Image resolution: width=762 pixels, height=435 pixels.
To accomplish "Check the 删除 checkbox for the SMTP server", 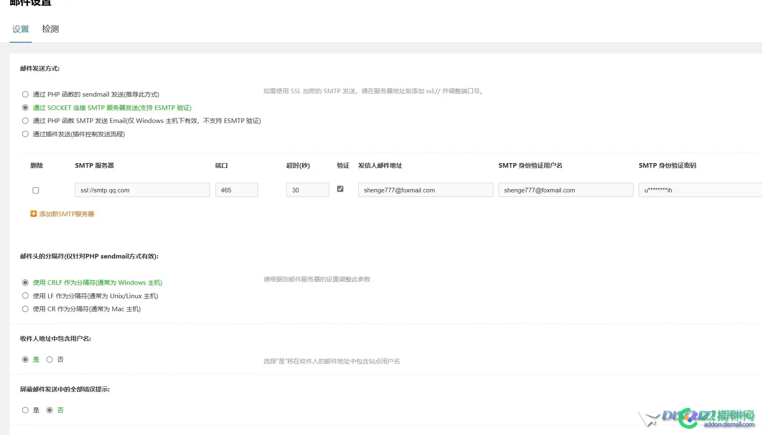I will [x=36, y=190].
